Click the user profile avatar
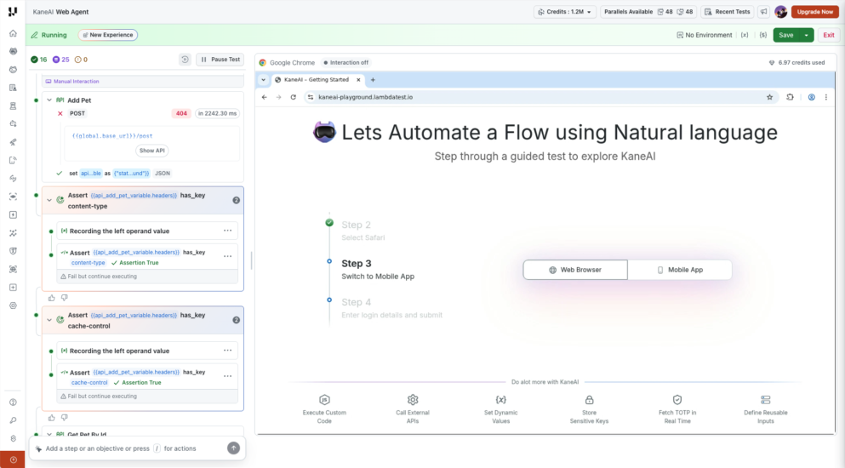 780,12
